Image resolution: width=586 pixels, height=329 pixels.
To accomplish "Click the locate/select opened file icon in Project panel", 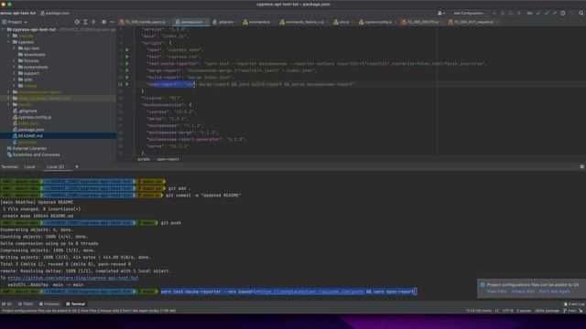I will click(77, 22).
